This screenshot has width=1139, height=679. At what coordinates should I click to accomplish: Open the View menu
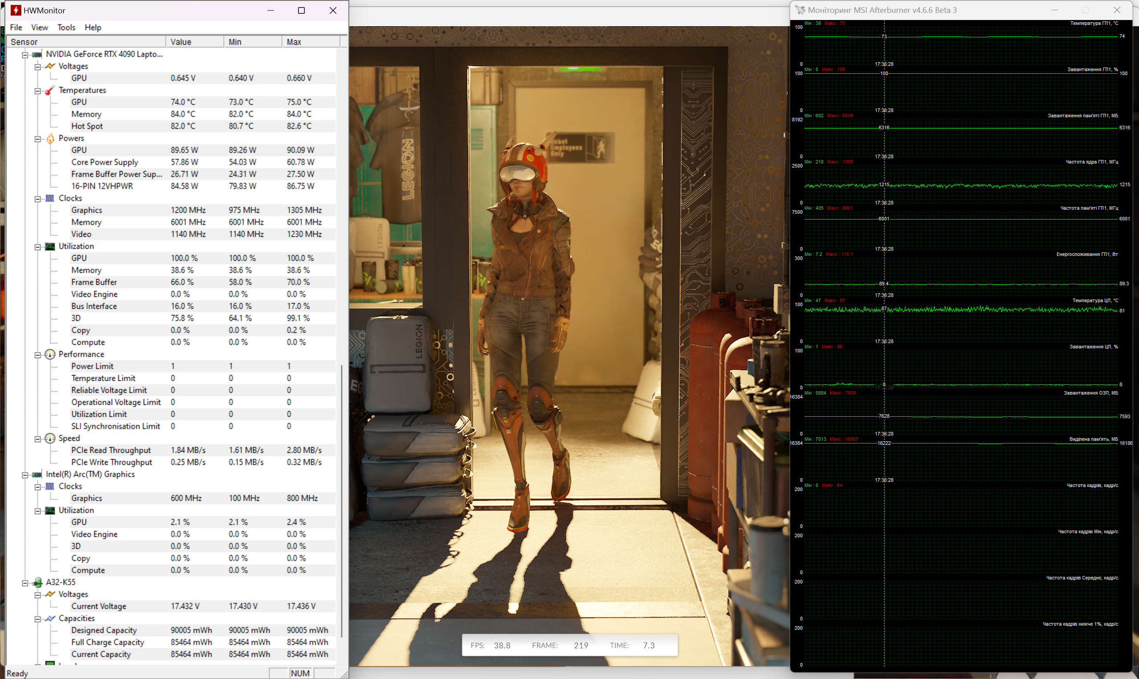(40, 28)
